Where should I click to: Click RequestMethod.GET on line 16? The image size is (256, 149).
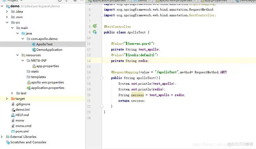tap(211, 72)
